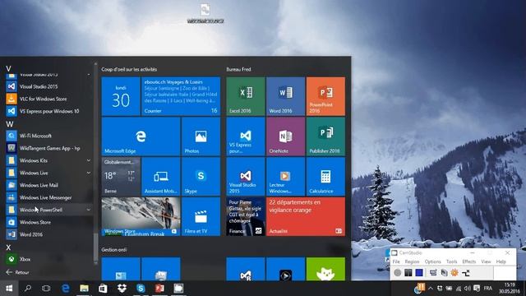
Task: Open the Microsoft Edge tile
Action: click(x=141, y=136)
